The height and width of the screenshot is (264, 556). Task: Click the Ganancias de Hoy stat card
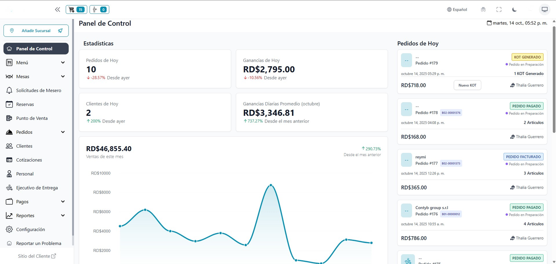312,69
